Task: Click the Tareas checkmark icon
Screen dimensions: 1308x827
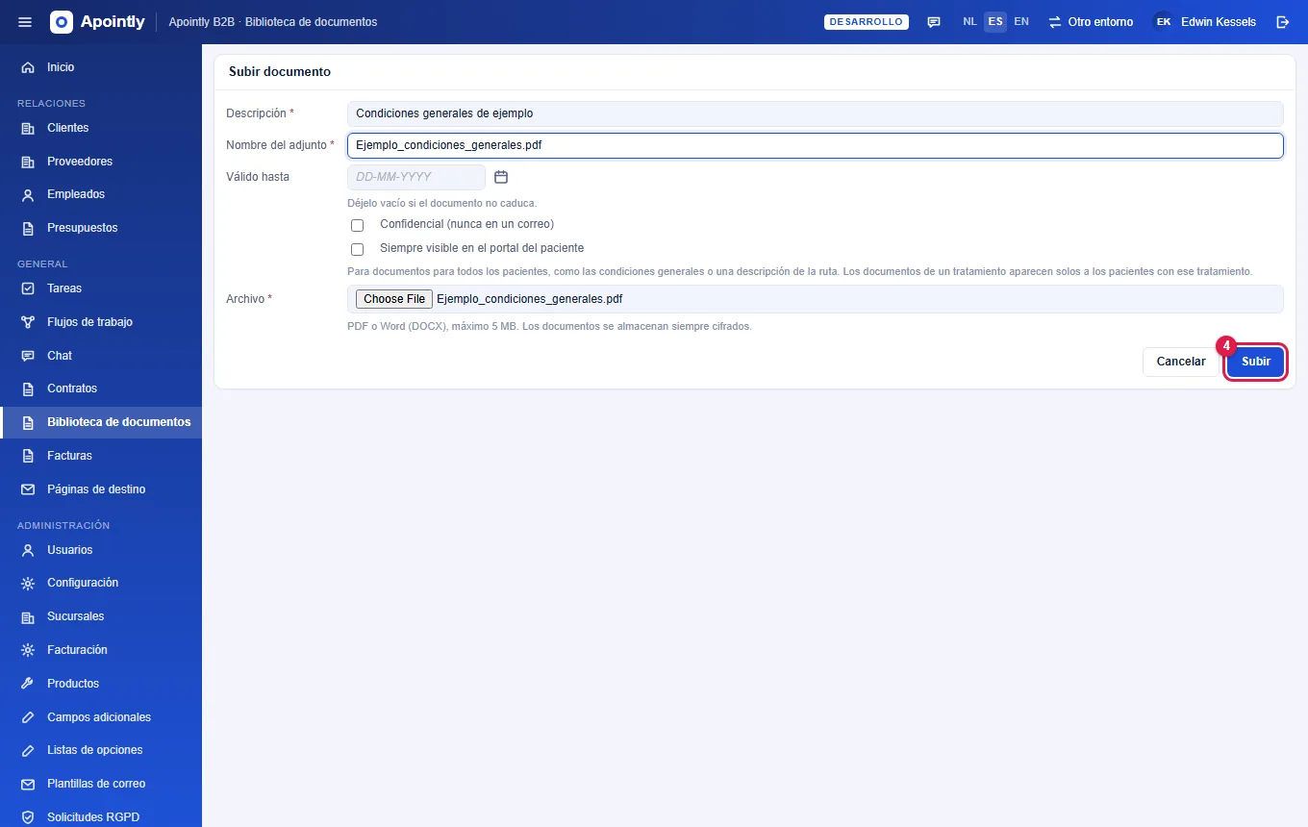Action: (28, 288)
